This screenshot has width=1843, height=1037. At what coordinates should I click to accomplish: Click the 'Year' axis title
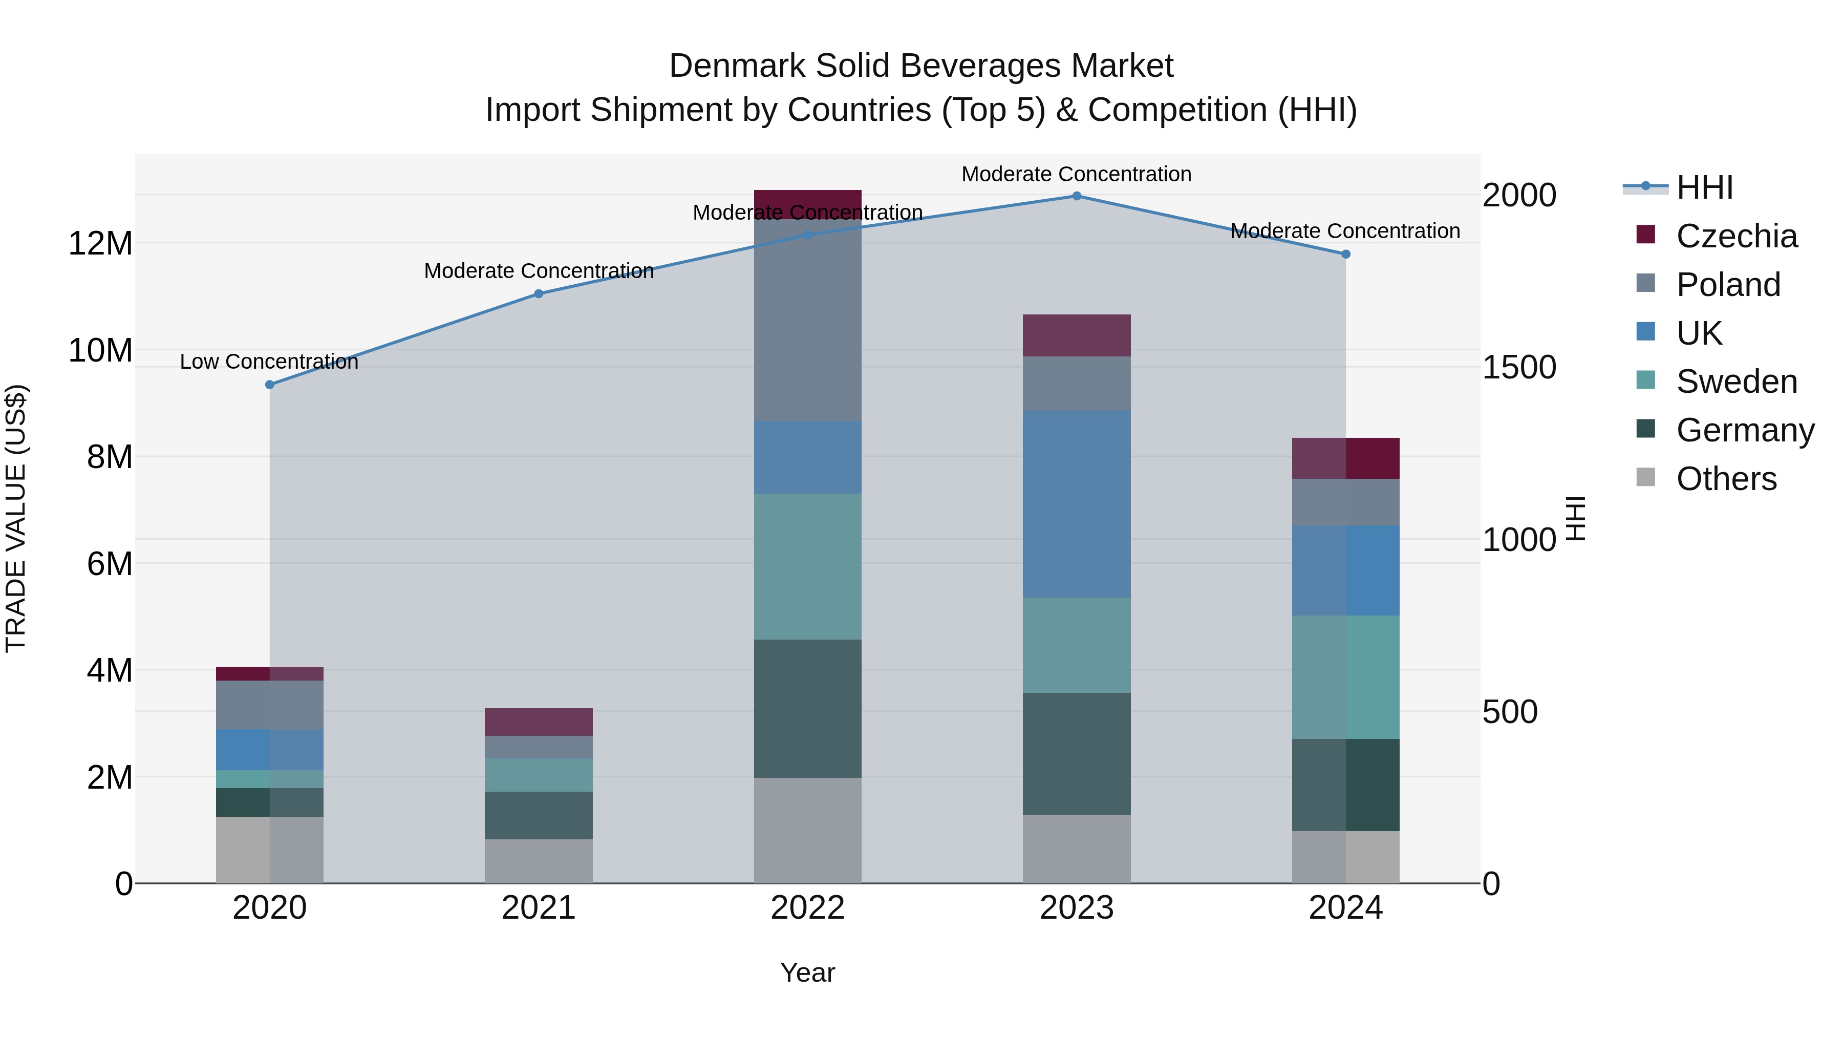click(808, 972)
